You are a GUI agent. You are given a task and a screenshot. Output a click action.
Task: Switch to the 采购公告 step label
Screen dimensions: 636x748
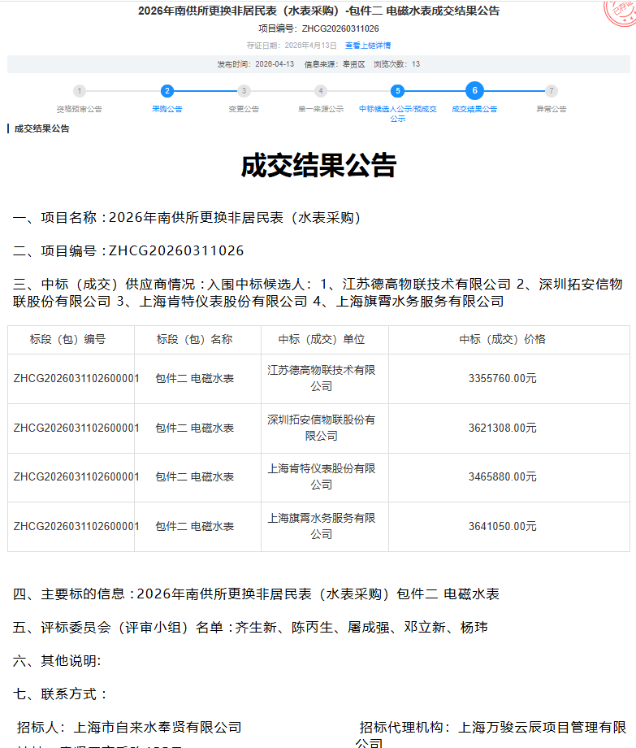pos(167,109)
